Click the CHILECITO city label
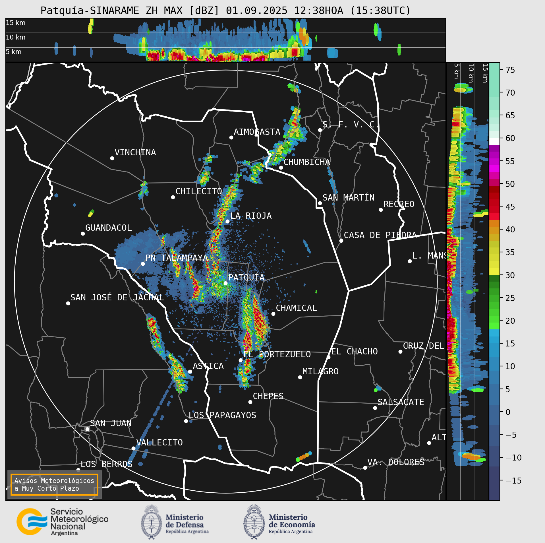The image size is (545, 543). (x=198, y=191)
